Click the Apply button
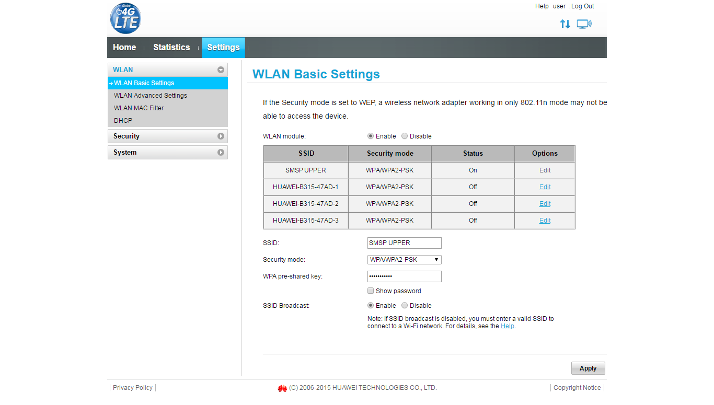This screenshot has width=714, height=405. [588, 368]
